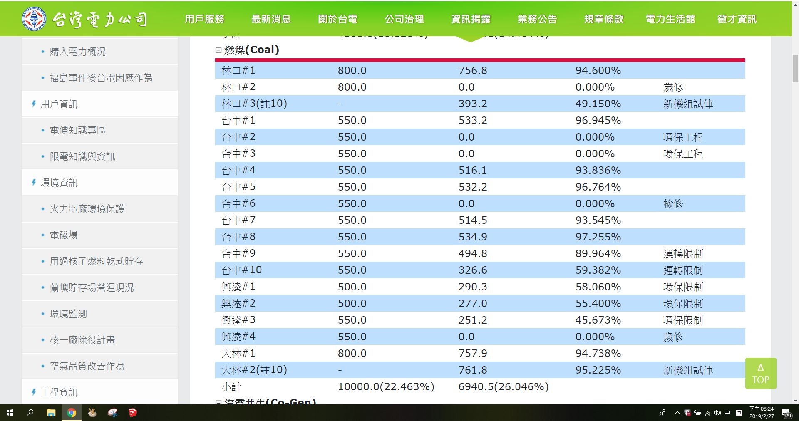Open Snipping Tool from taskbar
This screenshot has width=799, height=421.
[112, 413]
